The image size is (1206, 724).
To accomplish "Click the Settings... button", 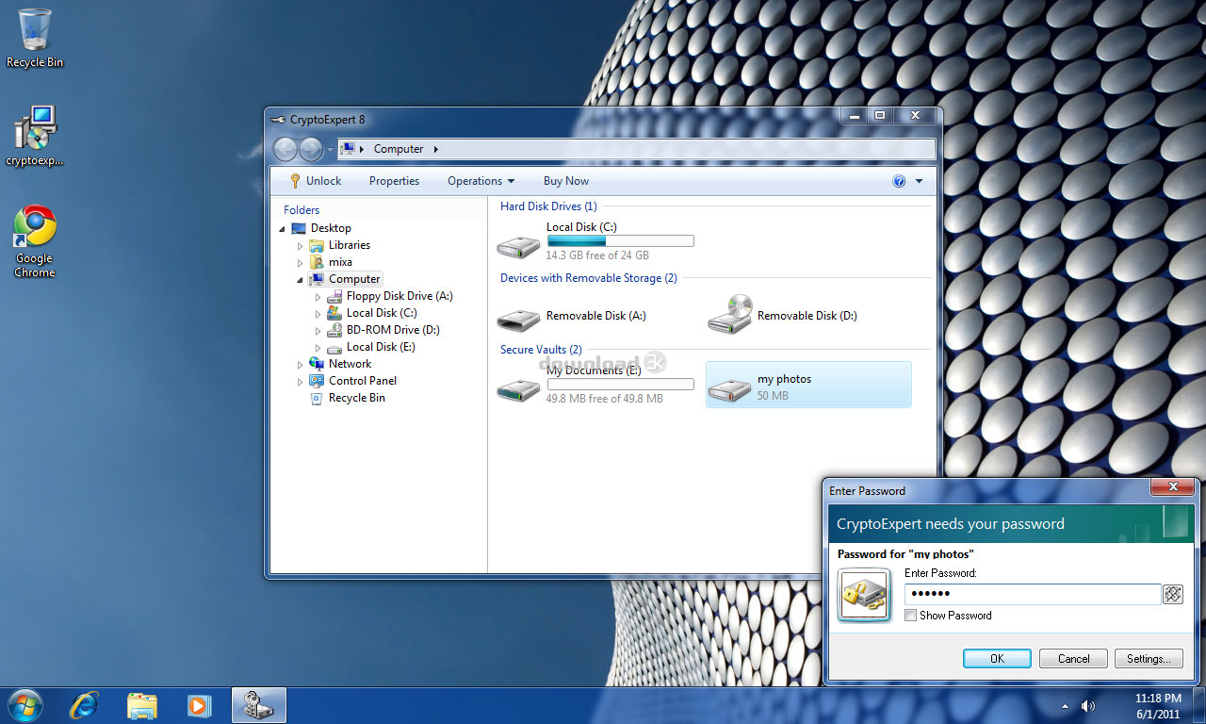I will (1149, 659).
